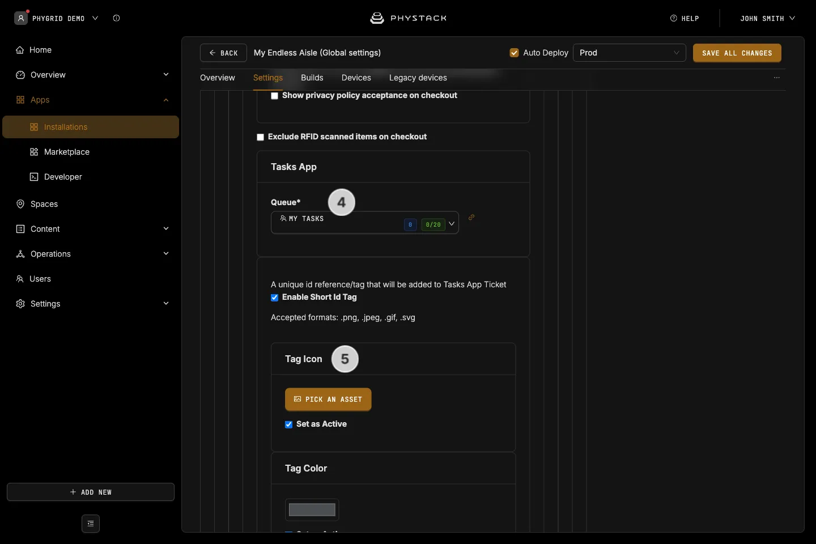
Task: Collapse the sidebar with the bottom icon
Action: coord(91,524)
